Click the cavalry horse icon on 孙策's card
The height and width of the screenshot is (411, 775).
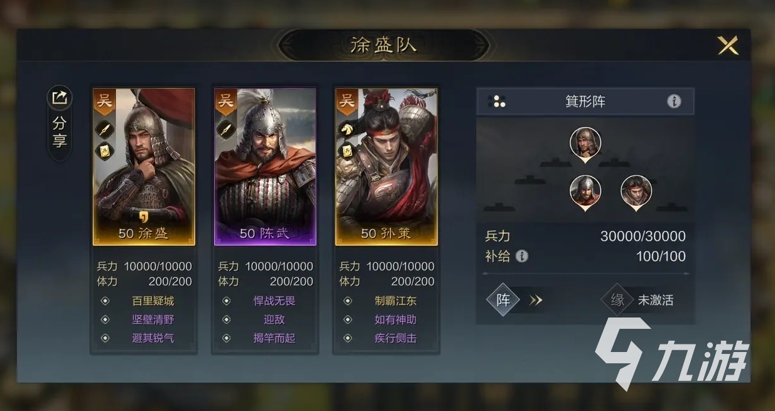(x=347, y=129)
